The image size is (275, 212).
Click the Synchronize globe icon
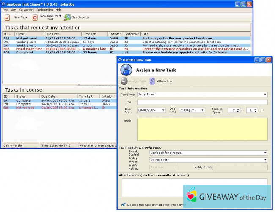coord(67,17)
